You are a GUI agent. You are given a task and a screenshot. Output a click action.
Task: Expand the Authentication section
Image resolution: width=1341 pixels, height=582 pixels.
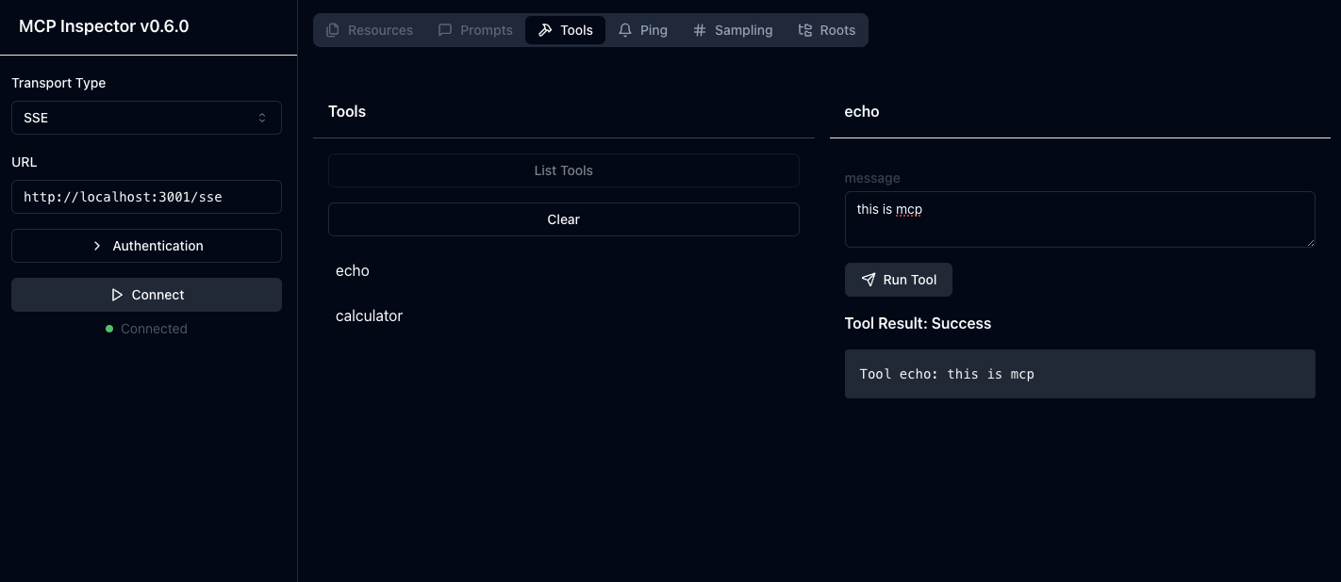point(146,246)
